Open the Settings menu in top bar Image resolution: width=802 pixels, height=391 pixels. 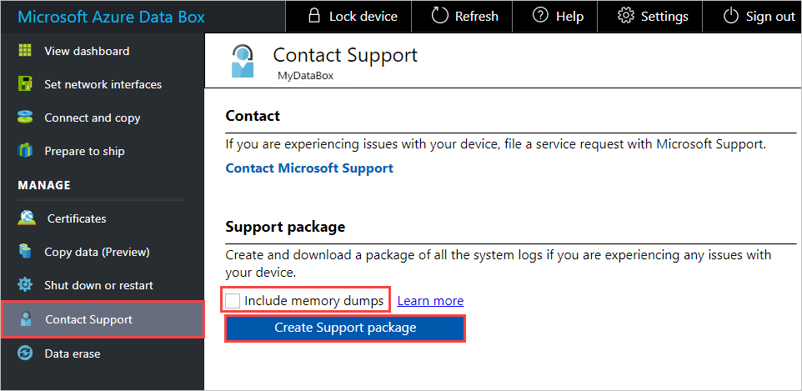coord(653,16)
